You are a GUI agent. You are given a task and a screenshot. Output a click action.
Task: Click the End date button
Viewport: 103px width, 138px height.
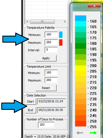(x=31, y=110)
